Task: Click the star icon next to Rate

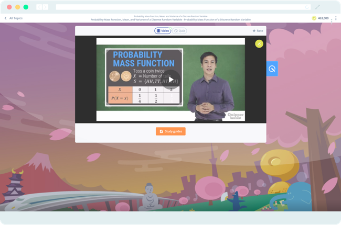Action: (254, 30)
